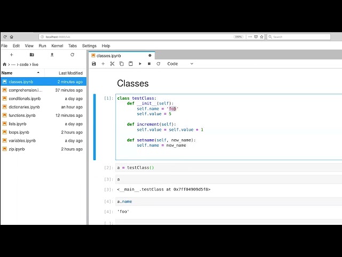342x257 pixels.
Task: Open the browser page actions ellipsis menu
Action: (x=250, y=37)
